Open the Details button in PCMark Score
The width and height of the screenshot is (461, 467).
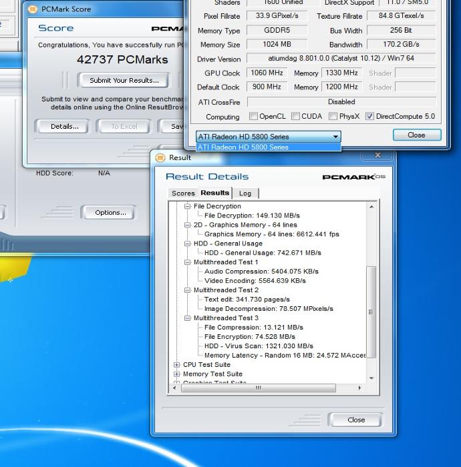point(64,126)
